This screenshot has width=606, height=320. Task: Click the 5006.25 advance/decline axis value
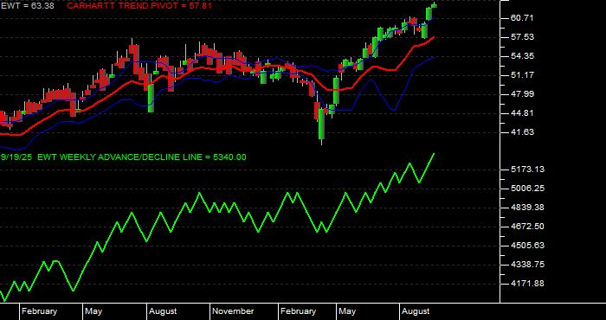pos(527,189)
